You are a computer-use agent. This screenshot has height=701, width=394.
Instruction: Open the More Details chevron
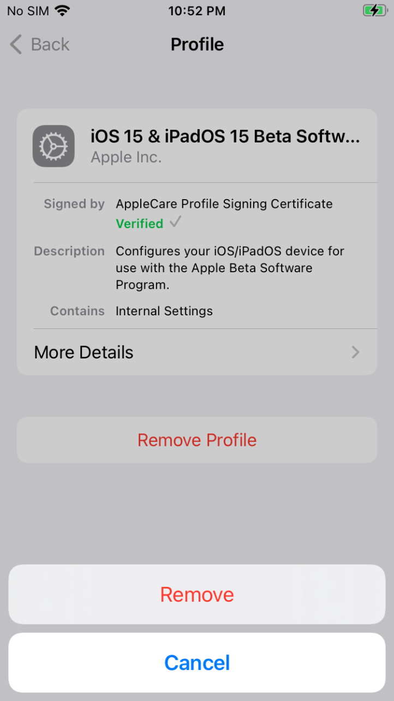[x=356, y=352]
